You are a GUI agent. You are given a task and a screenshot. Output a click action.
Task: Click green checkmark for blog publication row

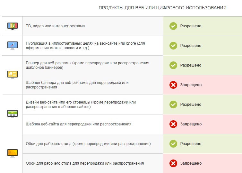pyautogui.click(x=173, y=46)
